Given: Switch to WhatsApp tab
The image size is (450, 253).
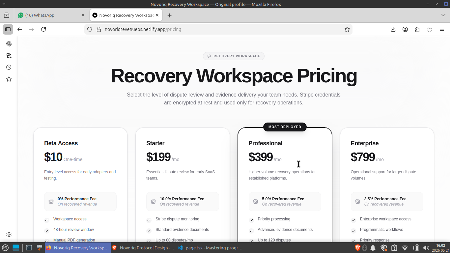Looking at the screenshot, I should 52,15.
